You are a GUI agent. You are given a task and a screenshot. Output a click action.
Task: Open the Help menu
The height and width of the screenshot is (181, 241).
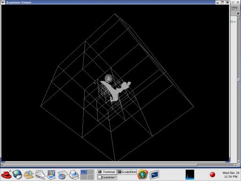point(234,8)
